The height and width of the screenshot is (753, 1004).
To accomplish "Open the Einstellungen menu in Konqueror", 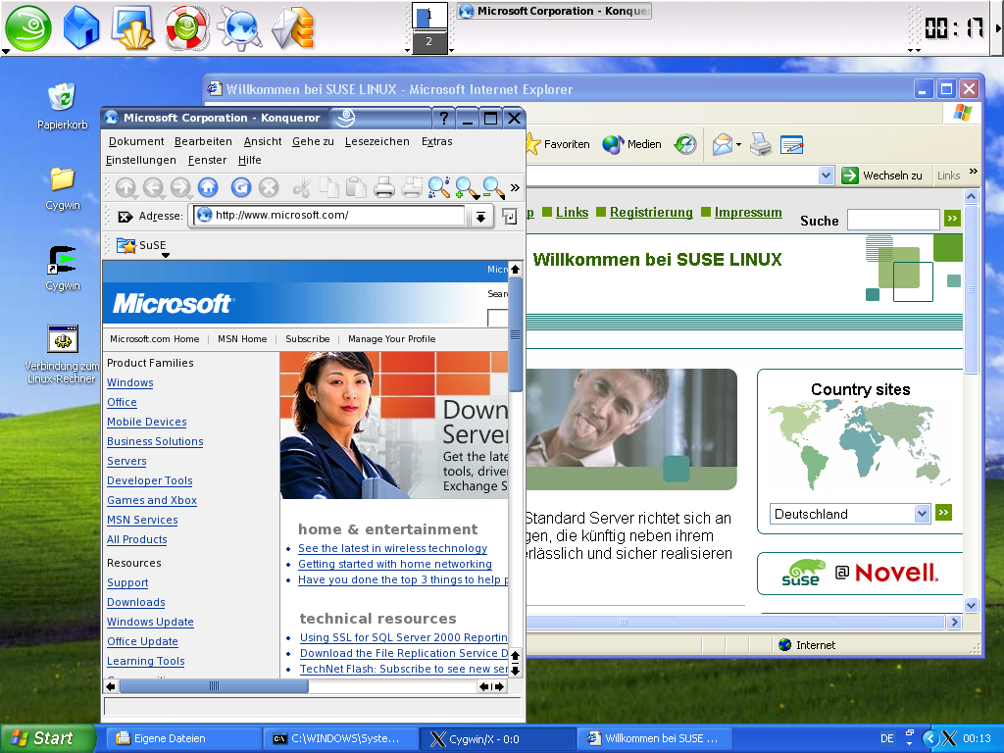I will pos(141,160).
